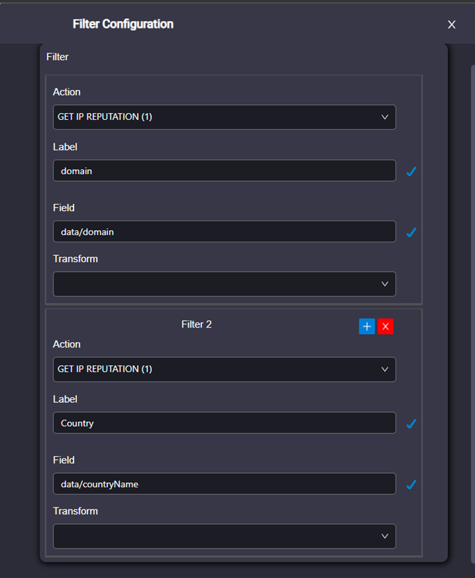The width and height of the screenshot is (475, 578).
Task: Click the chevron of Filter 2's Transform selector
Action: point(385,536)
